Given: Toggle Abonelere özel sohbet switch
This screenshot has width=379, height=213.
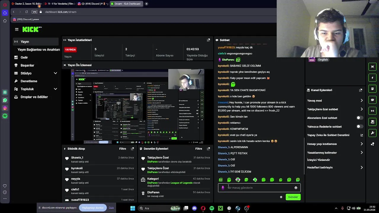Looking at the screenshot, I should (x=359, y=118).
